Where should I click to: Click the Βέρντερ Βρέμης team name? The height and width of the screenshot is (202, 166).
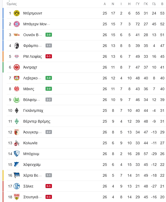pyautogui.click(x=37, y=121)
